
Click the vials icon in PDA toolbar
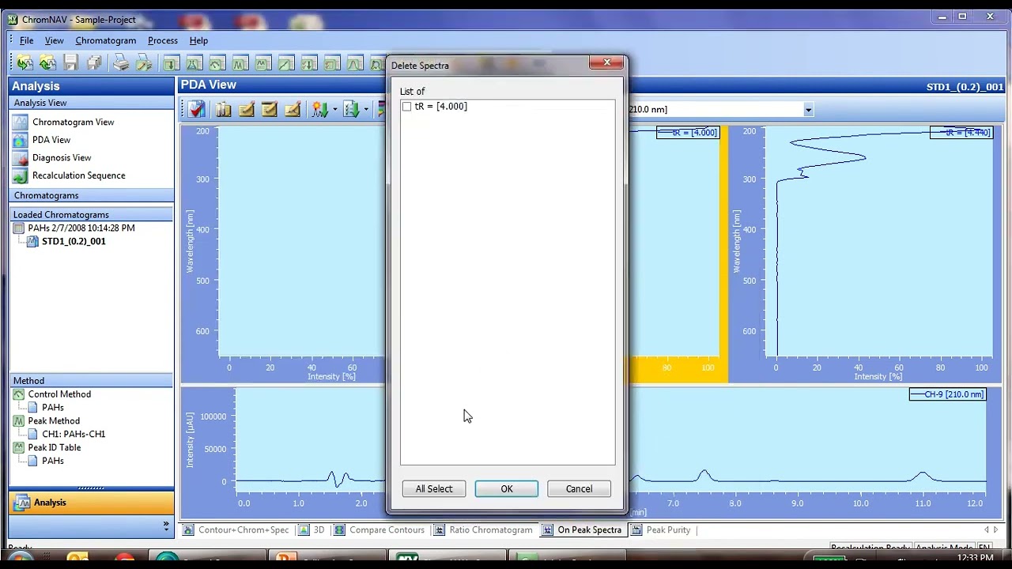point(223,109)
